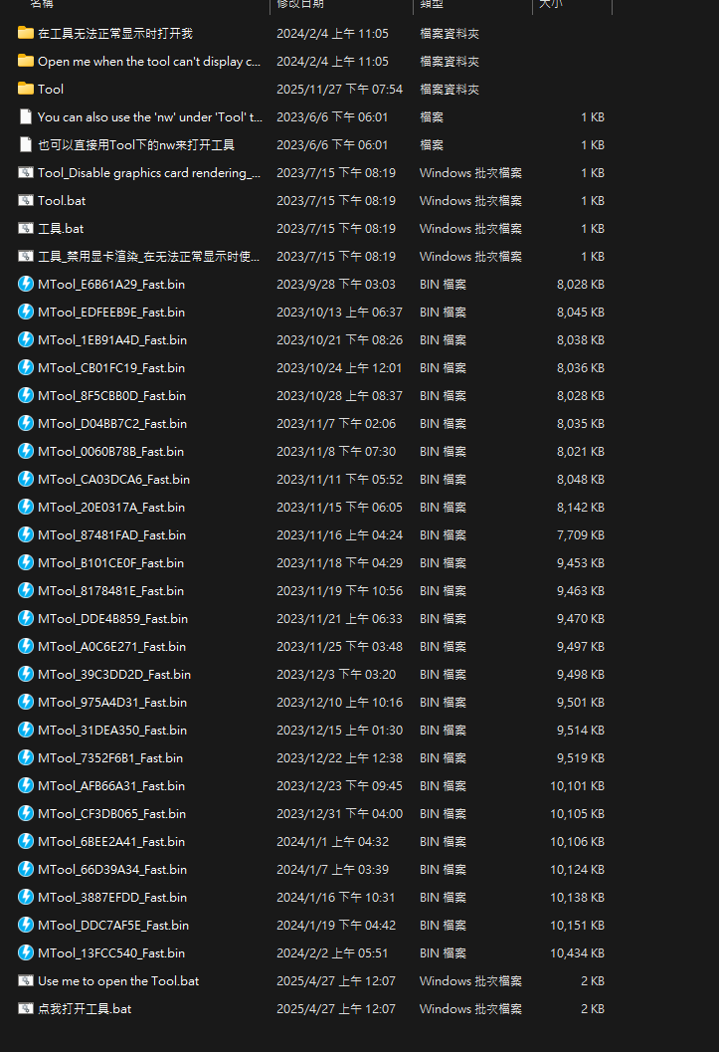Screen dimensions: 719x1052
Task: Click the blue icon of MTool_E6B61A29_Fast.bin
Action: [26, 284]
